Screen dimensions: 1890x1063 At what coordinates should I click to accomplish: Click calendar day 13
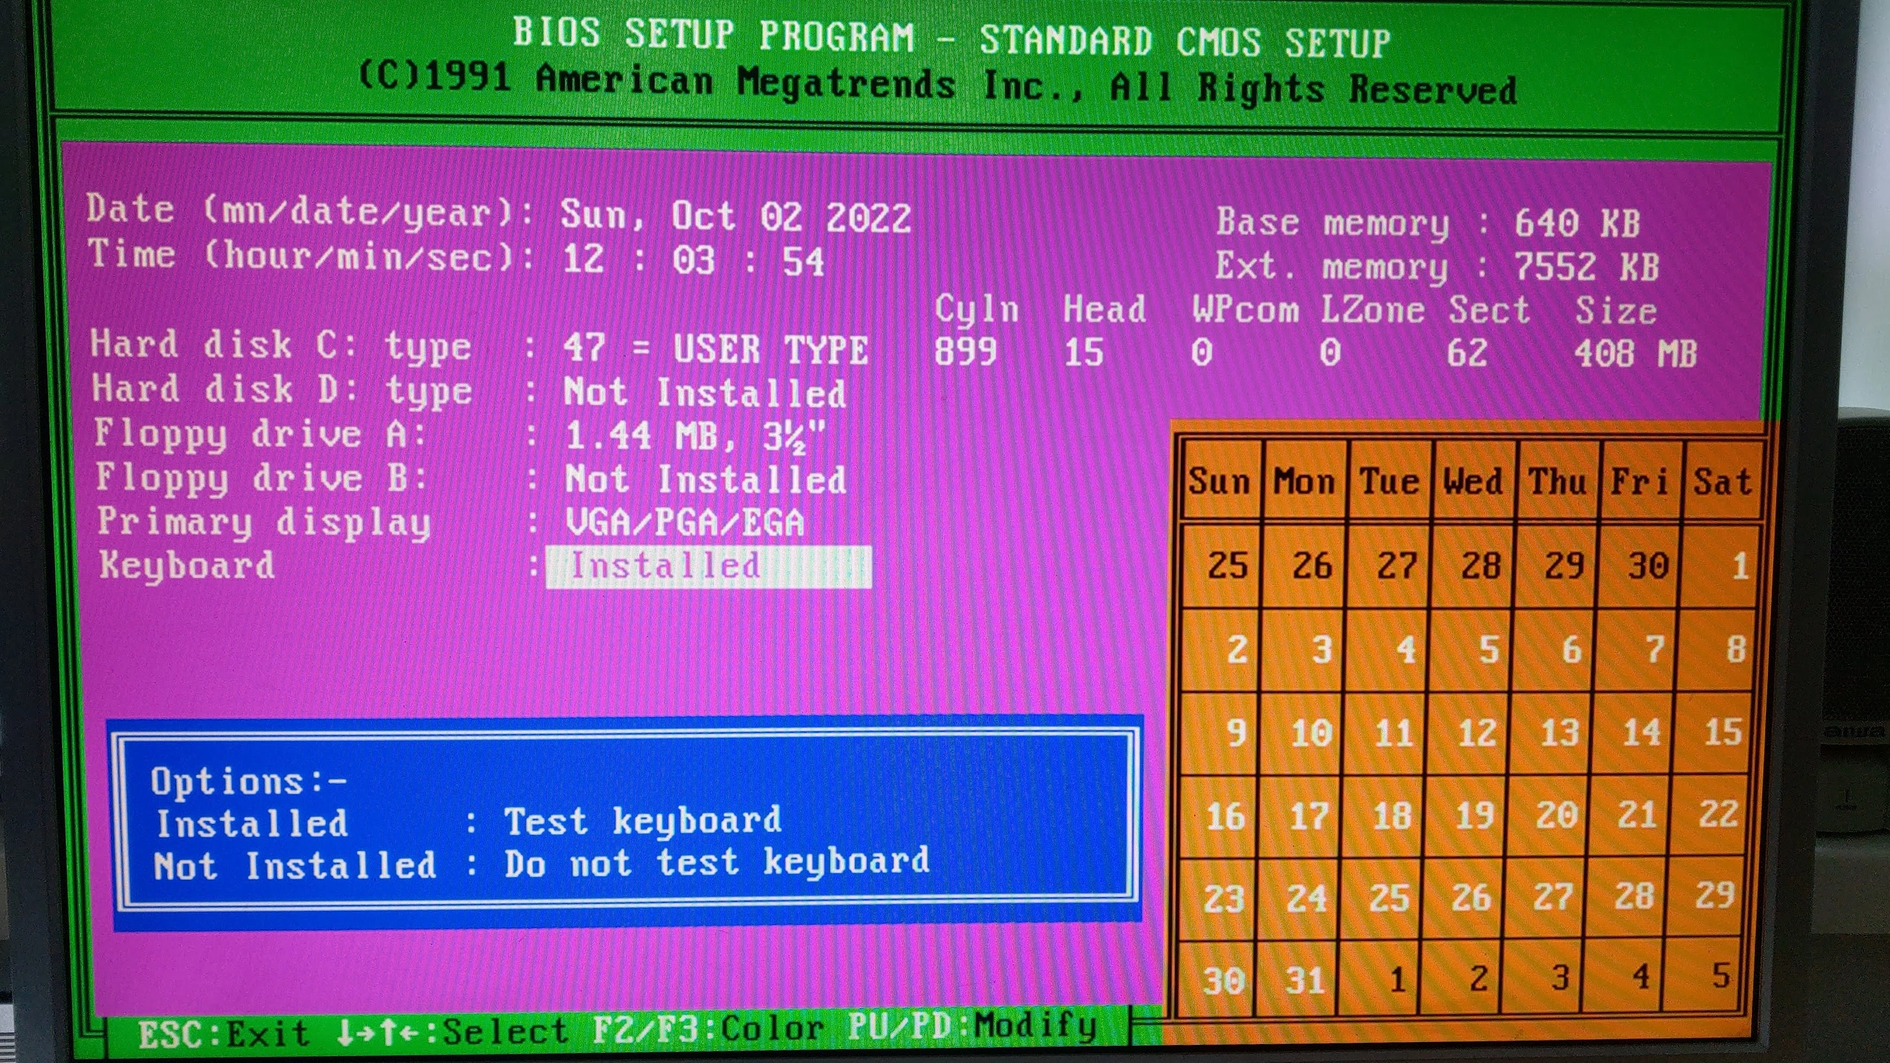pyautogui.click(x=1560, y=732)
